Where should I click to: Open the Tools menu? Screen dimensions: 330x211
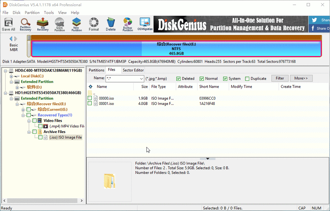pos(49,13)
